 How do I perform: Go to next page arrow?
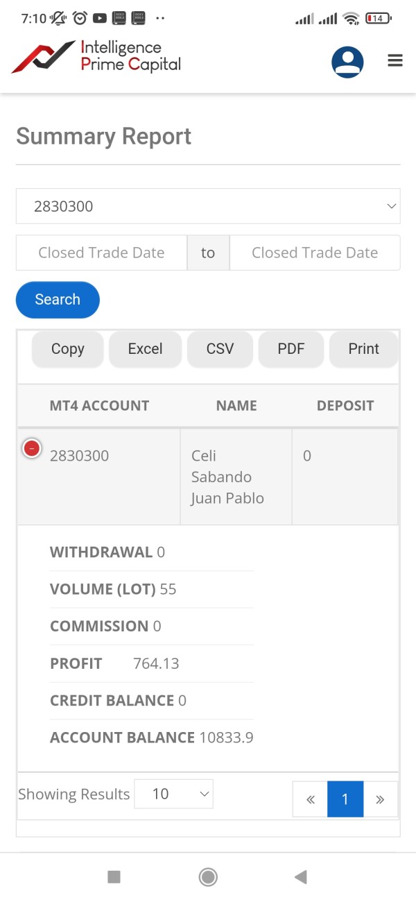click(380, 799)
